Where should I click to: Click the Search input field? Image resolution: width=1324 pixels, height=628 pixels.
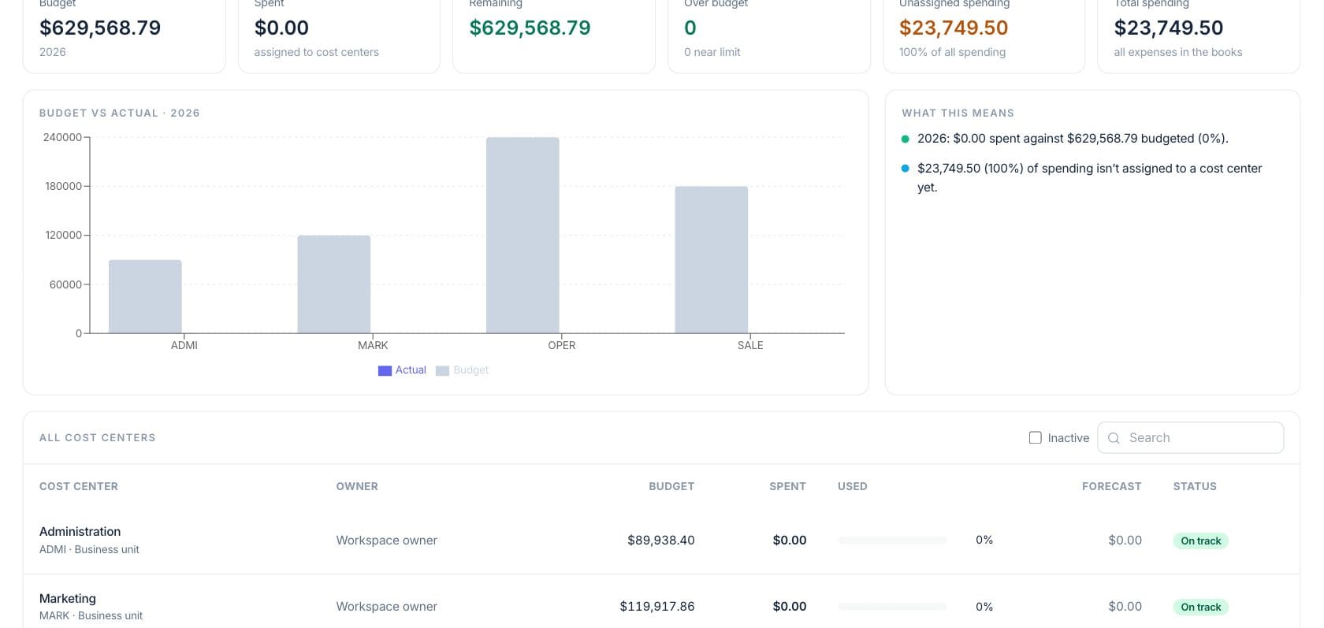[x=1190, y=437]
